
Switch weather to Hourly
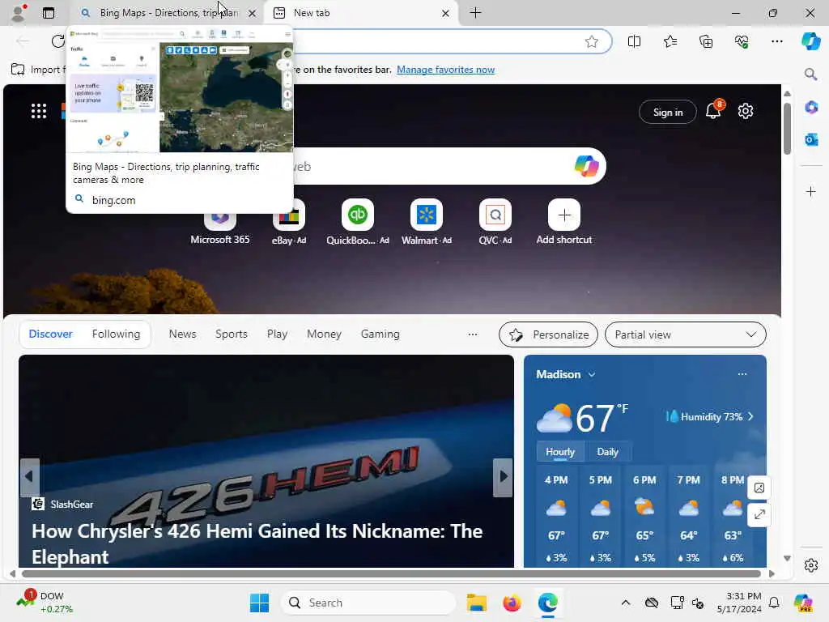[560, 452]
